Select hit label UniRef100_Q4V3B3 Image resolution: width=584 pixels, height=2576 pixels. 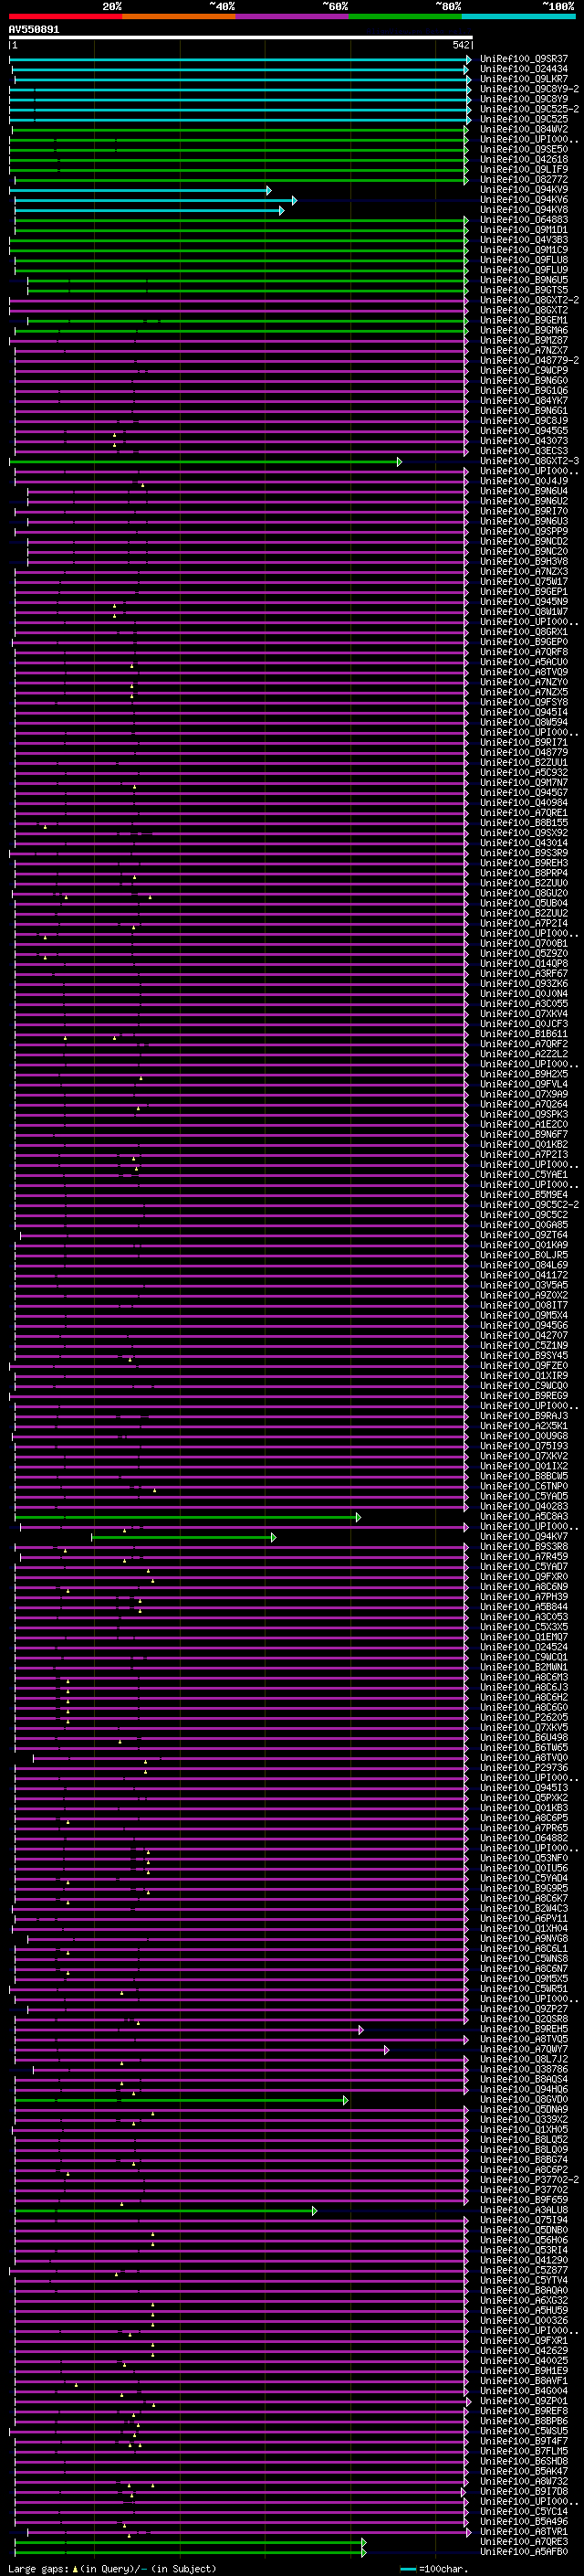pos(524,240)
